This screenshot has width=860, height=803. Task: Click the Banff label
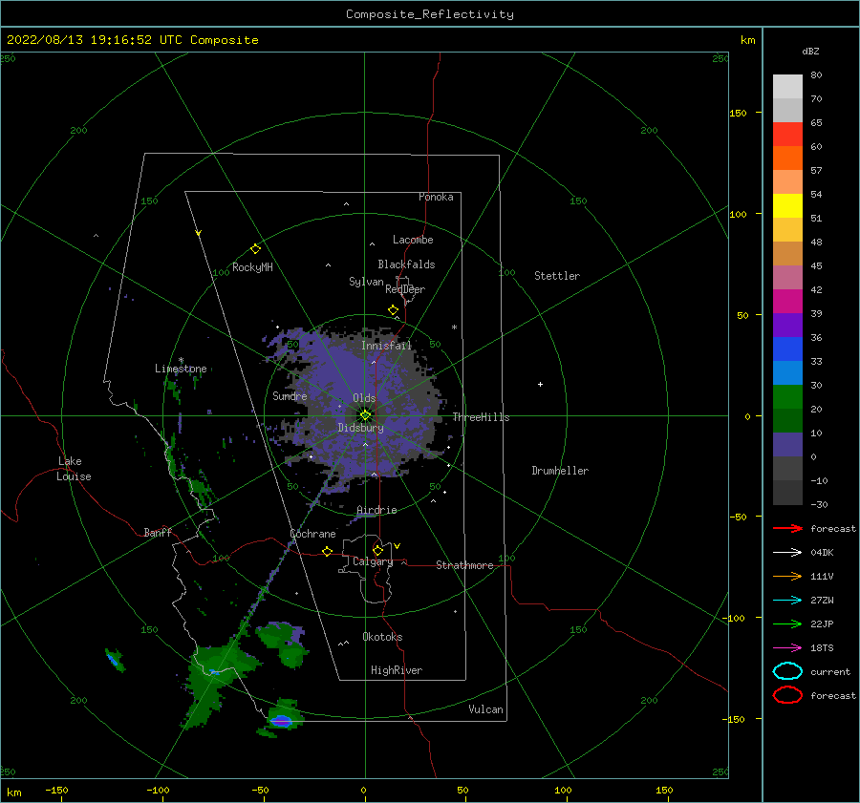tap(158, 532)
